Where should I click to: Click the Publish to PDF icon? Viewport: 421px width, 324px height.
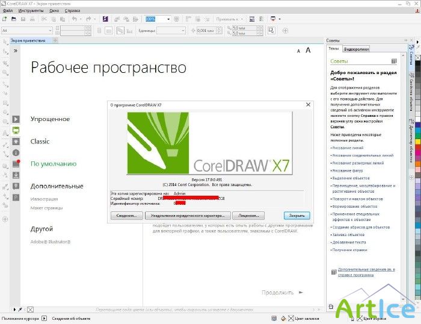click(x=135, y=19)
